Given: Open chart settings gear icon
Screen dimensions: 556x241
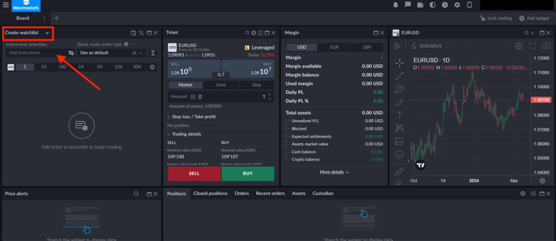Looking at the screenshot, I should 519,46.
